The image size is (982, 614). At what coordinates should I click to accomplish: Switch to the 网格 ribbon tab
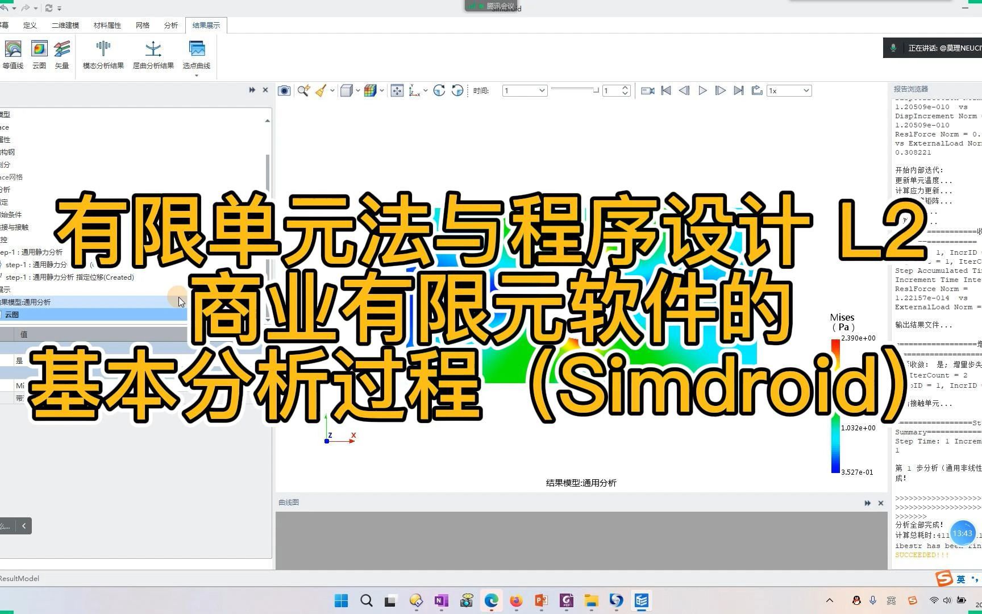click(x=143, y=25)
